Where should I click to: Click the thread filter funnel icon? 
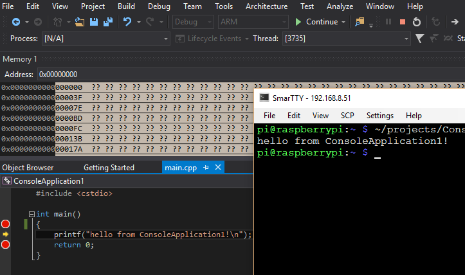pyautogui.click(x=420, y=39)
